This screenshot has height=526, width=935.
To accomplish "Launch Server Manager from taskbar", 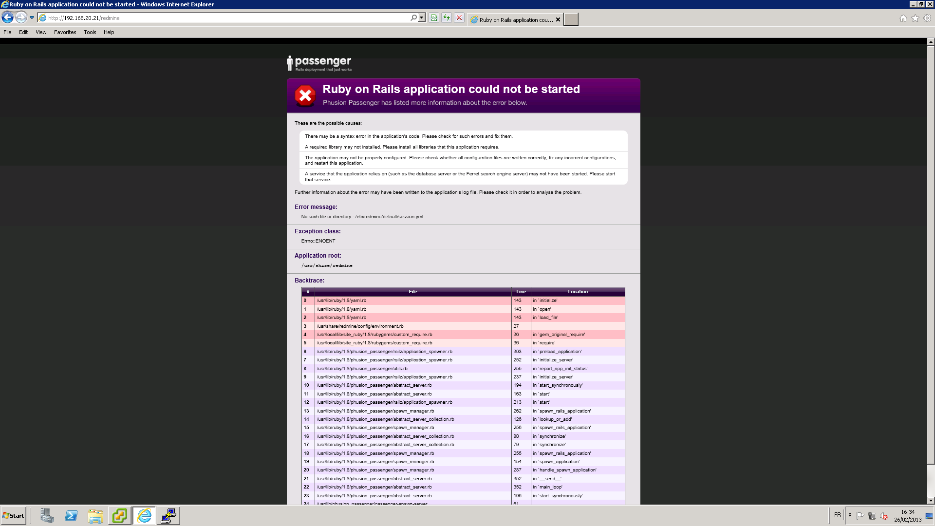I will (47, 516).
